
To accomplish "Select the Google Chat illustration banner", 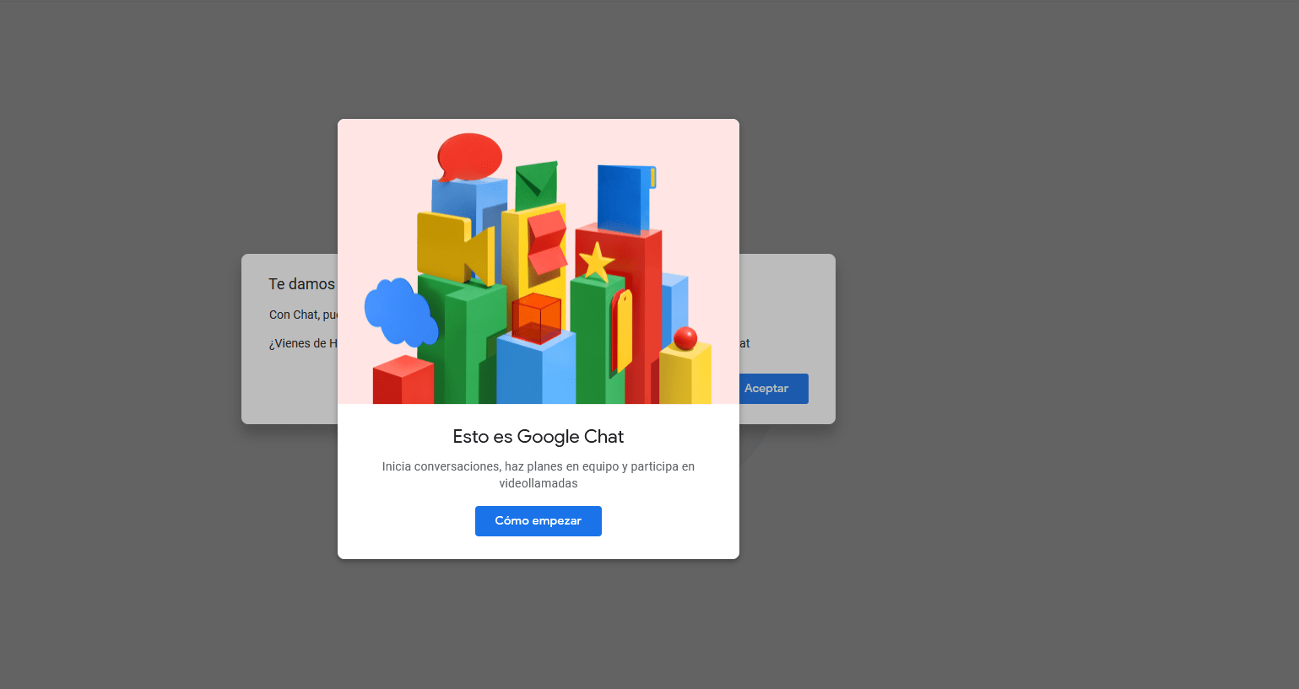I will (538, 261).
